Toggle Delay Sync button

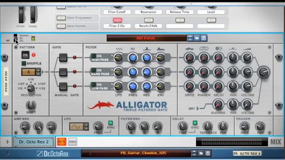click(195, 123)
